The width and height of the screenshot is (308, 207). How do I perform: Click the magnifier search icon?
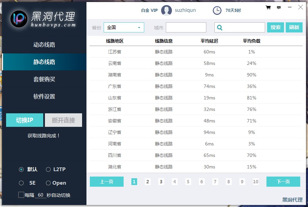pos(220,28)
